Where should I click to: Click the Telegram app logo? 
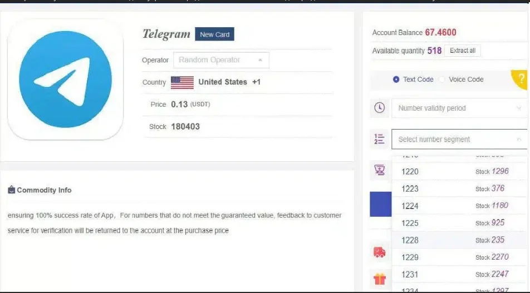click(x=65, y=80)
